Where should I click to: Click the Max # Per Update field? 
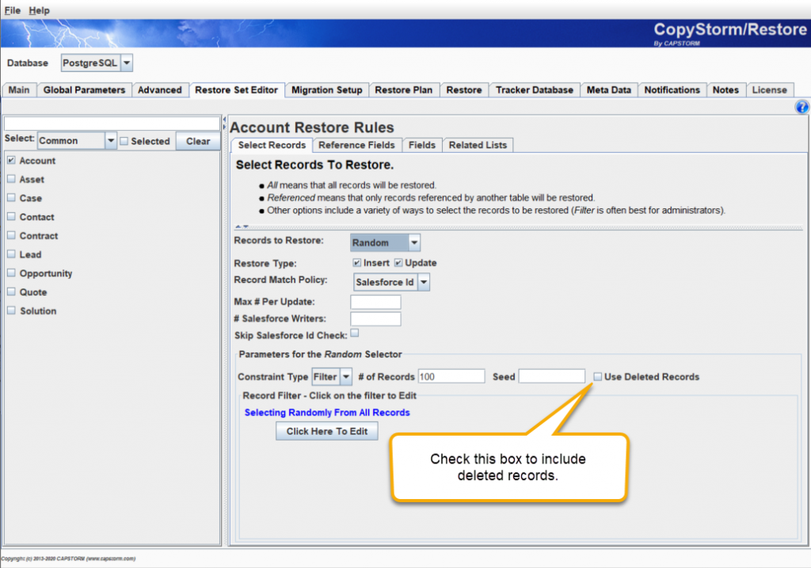[x=375, y=302]
